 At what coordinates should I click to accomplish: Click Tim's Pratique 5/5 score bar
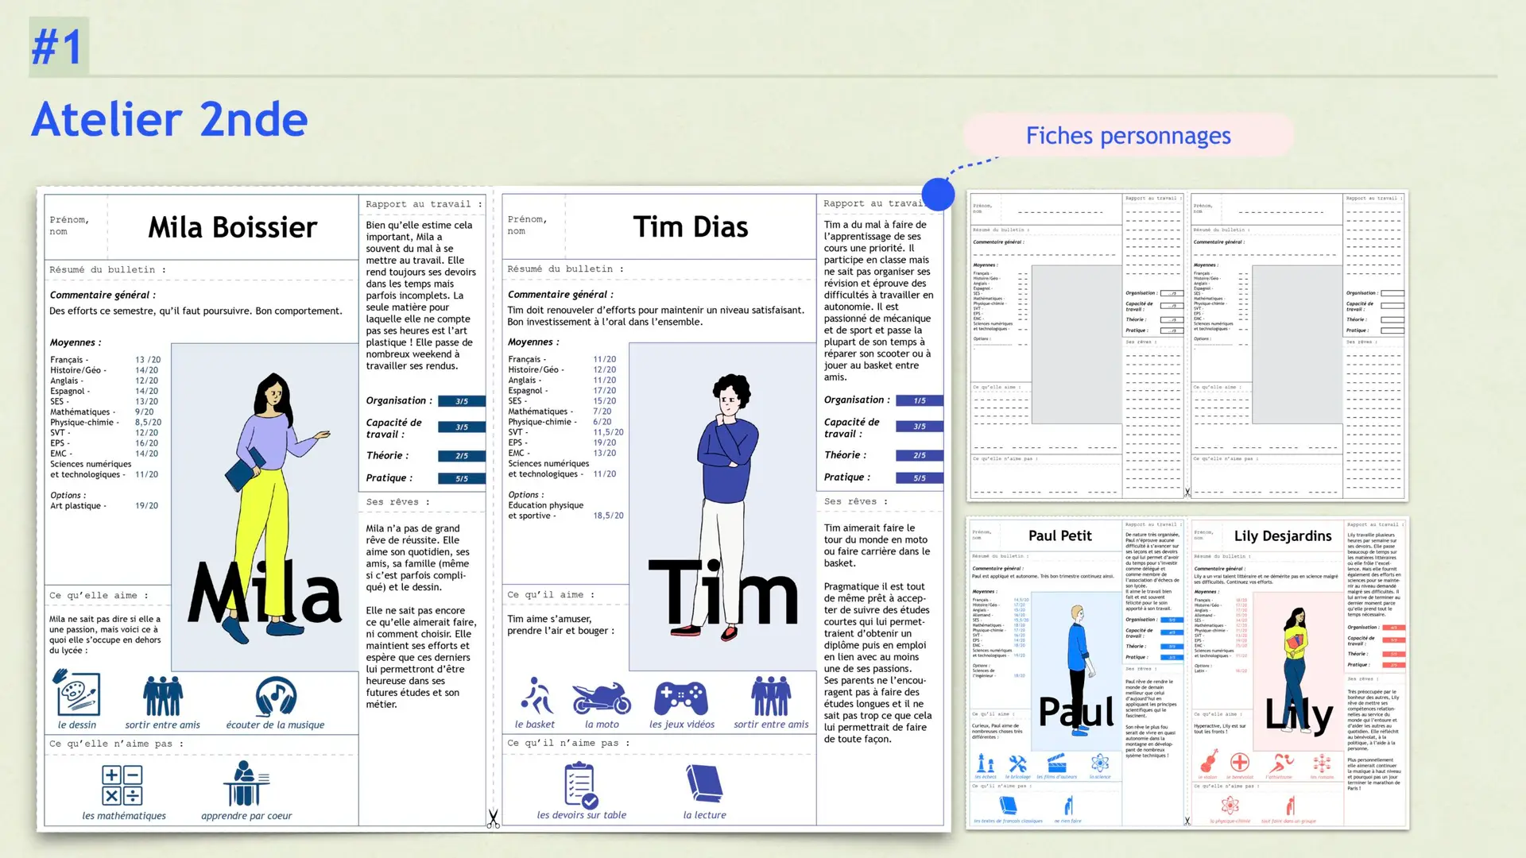[919, 478]
